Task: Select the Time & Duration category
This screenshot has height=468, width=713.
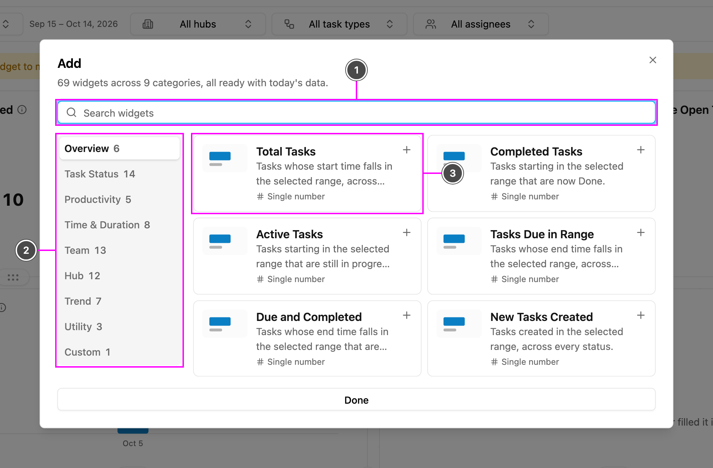Action: 120,225
